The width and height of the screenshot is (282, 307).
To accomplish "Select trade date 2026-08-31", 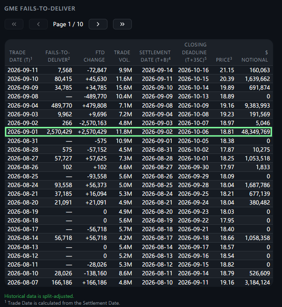I will [x=23, y=141].
